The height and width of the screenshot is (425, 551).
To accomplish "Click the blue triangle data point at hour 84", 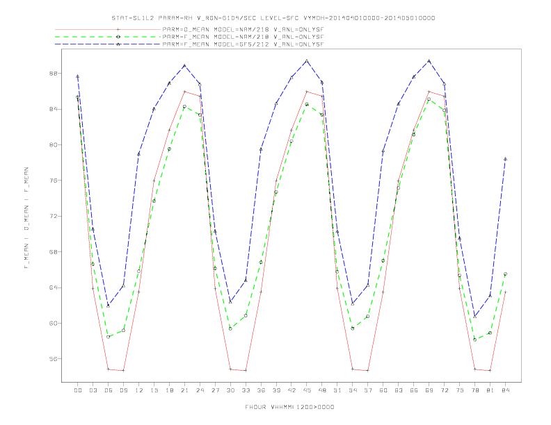I will coord(505,159).
